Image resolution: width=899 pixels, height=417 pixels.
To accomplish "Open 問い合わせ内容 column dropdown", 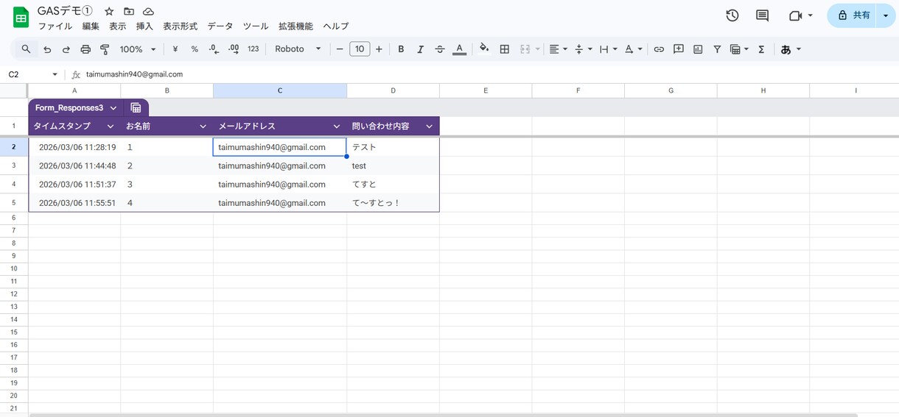I will (x=429, y=126).
